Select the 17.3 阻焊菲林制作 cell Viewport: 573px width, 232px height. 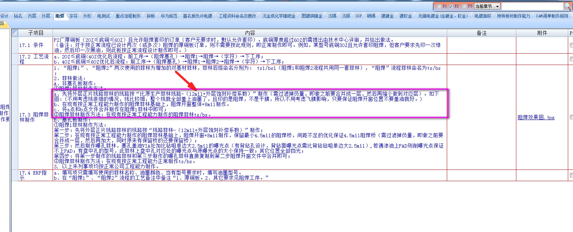(x=36, y=117)
